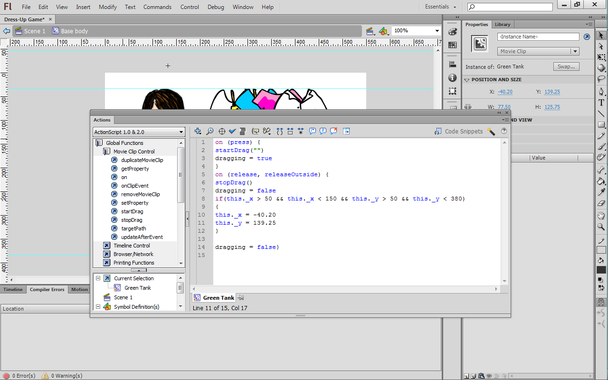The image size is (608, 380).
Task: Pin the Green Tank script
Action: (241, 298)
